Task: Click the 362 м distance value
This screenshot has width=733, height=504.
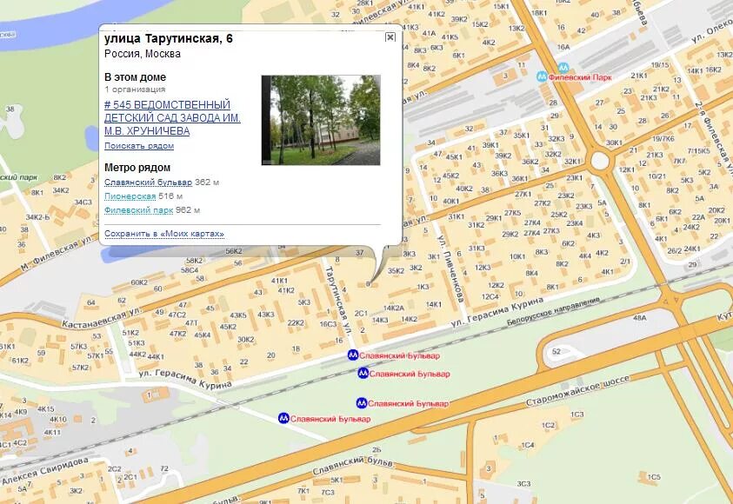Action: point(207,182)
